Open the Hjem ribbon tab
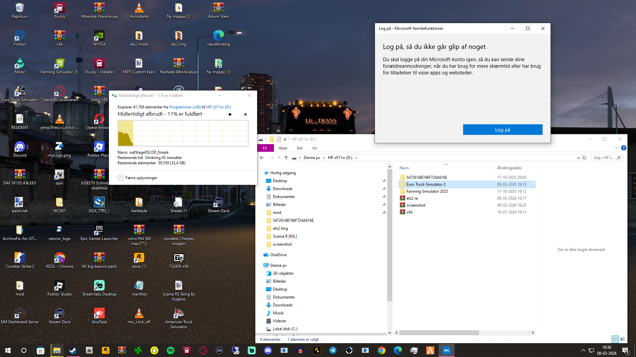 (x=283, y=148)
